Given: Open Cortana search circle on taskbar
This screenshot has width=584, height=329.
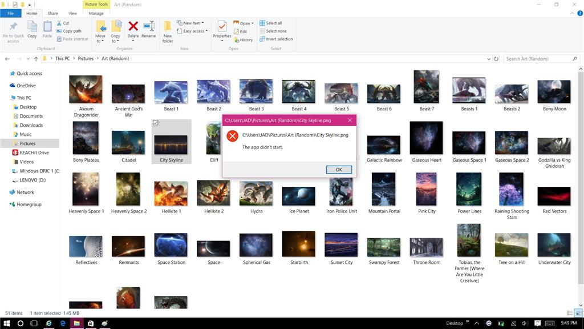Looking at the screenshot, I should pos(20,323).
